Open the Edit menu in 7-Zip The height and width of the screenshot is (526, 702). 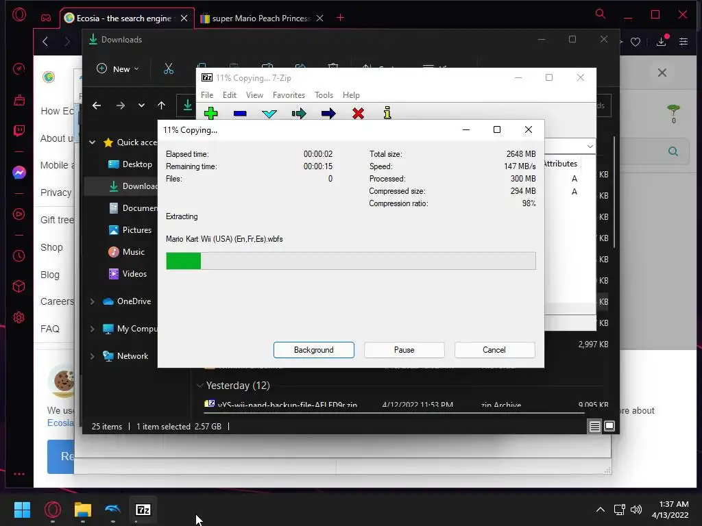point(229,95)
